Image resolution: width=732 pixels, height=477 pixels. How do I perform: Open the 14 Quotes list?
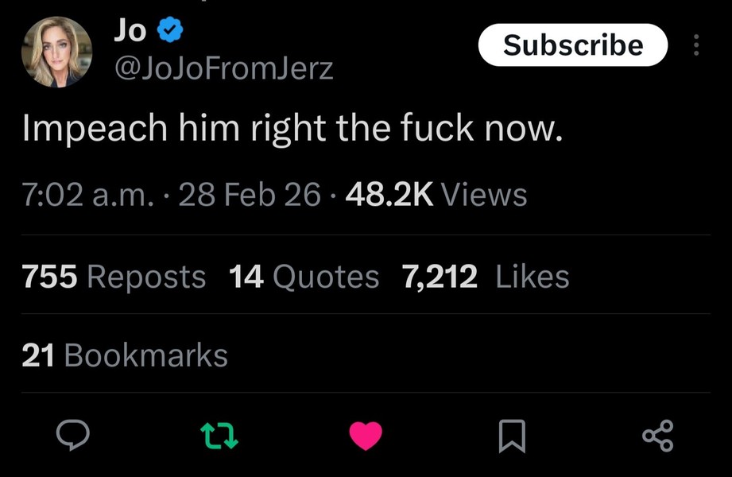304,277
